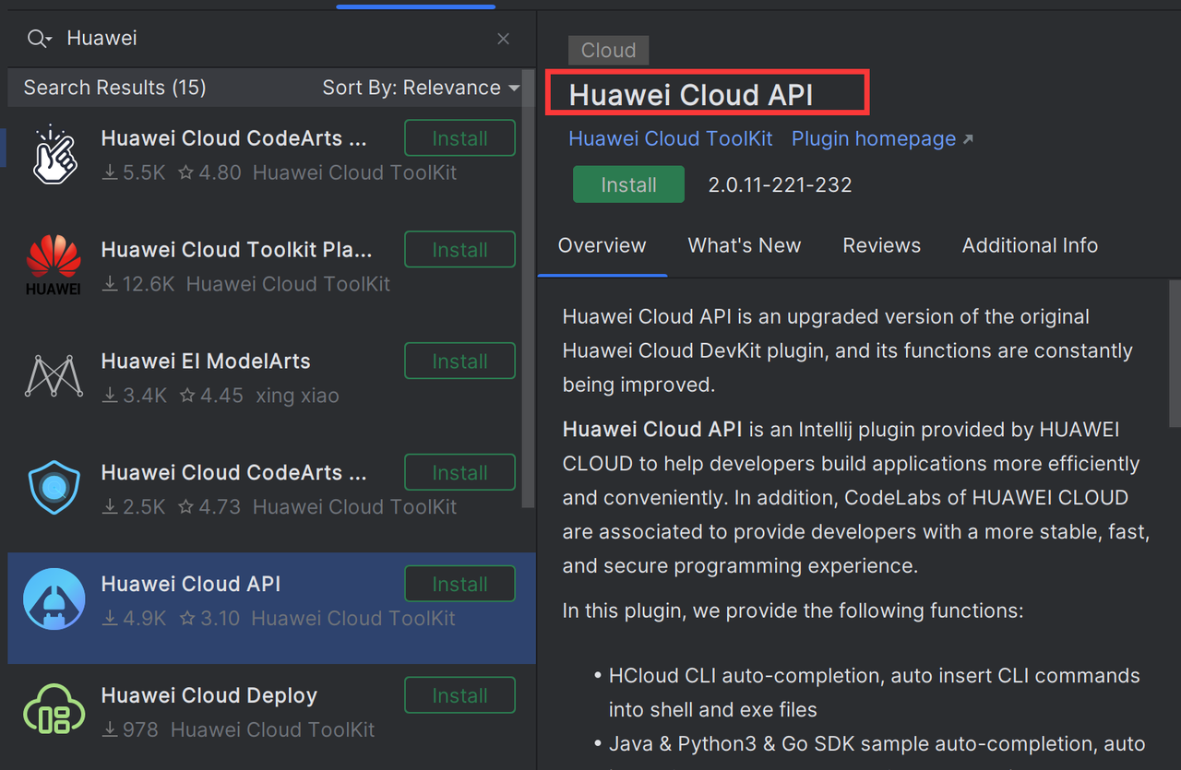Viewport: 1181px width, 770px height.
Task: Clear the Huawei search text
Action: pyautogui.click(x=503, y=39)
